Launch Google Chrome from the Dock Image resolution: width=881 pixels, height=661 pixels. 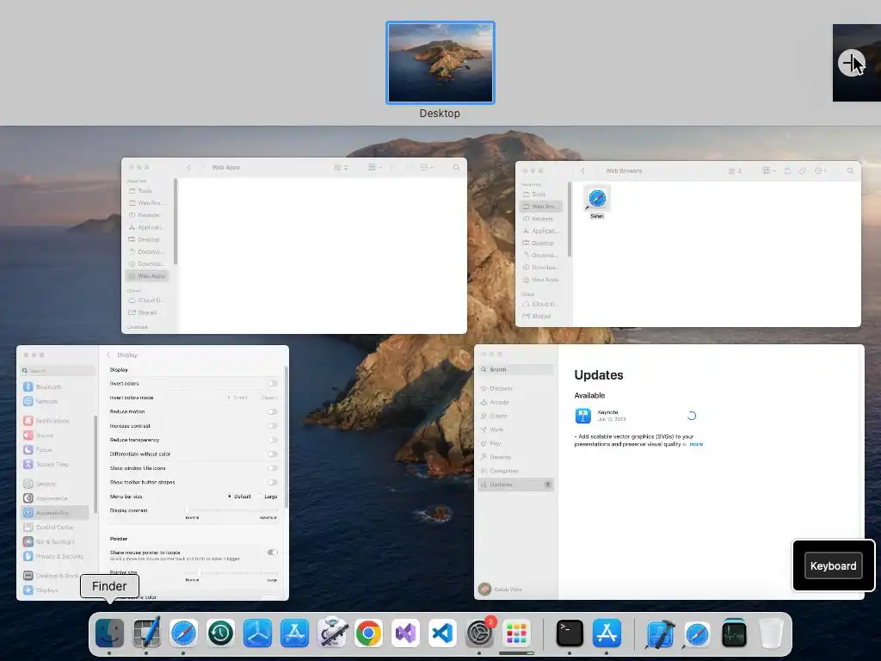368,633
